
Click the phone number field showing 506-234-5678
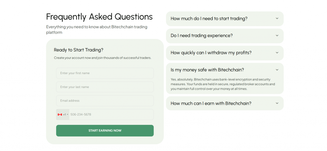111,115
